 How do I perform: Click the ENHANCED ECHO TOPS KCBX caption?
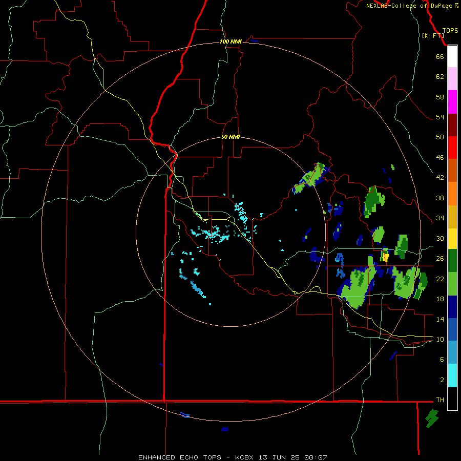[232, 457]
